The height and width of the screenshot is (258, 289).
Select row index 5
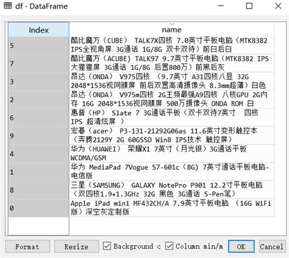(x=38, y=46)
